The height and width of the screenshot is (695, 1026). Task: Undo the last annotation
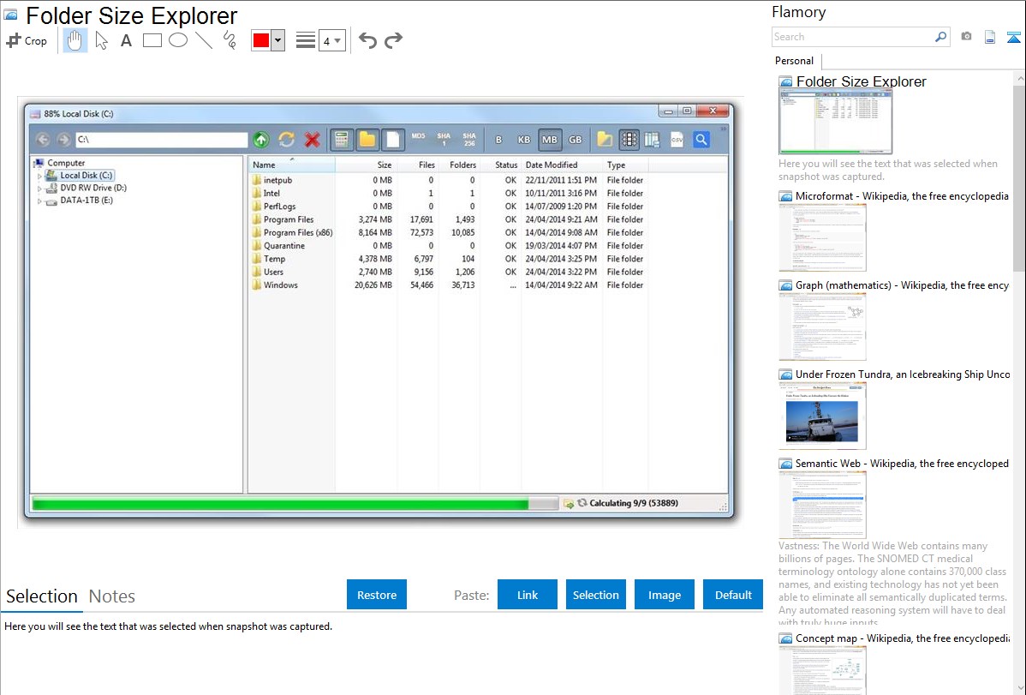pos(367,40)
